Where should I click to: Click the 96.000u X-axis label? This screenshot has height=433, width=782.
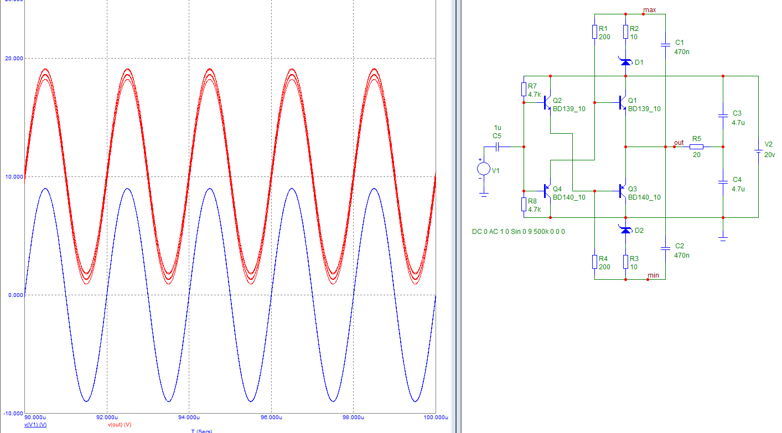pos(271,418)
